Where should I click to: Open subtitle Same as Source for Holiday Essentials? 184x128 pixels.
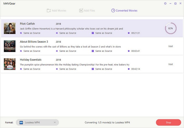[103, 69]
